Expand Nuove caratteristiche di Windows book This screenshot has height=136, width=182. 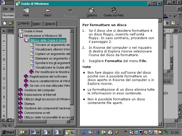tap(26, 81)
